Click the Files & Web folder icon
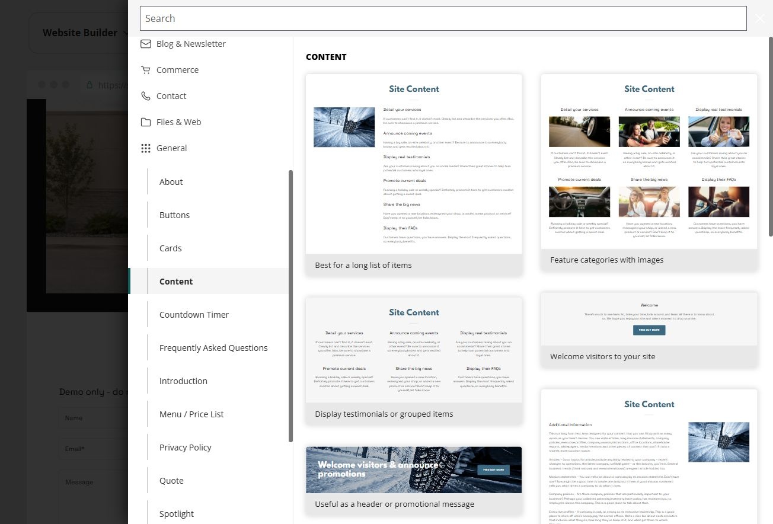 [145, 122]
